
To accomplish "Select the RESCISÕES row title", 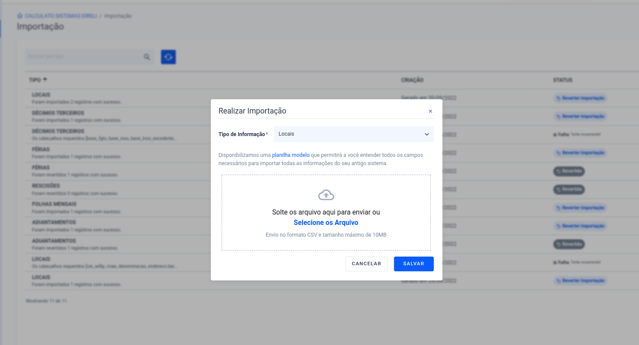I will tap(46, 186).
